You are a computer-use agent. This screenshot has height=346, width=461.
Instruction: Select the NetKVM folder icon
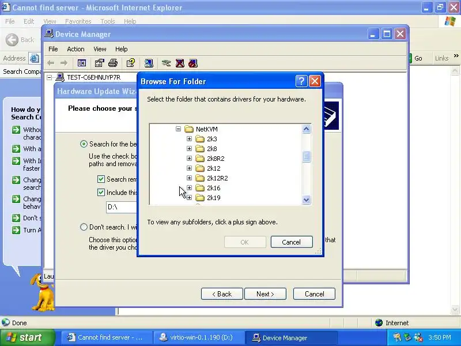coord(189,129)
